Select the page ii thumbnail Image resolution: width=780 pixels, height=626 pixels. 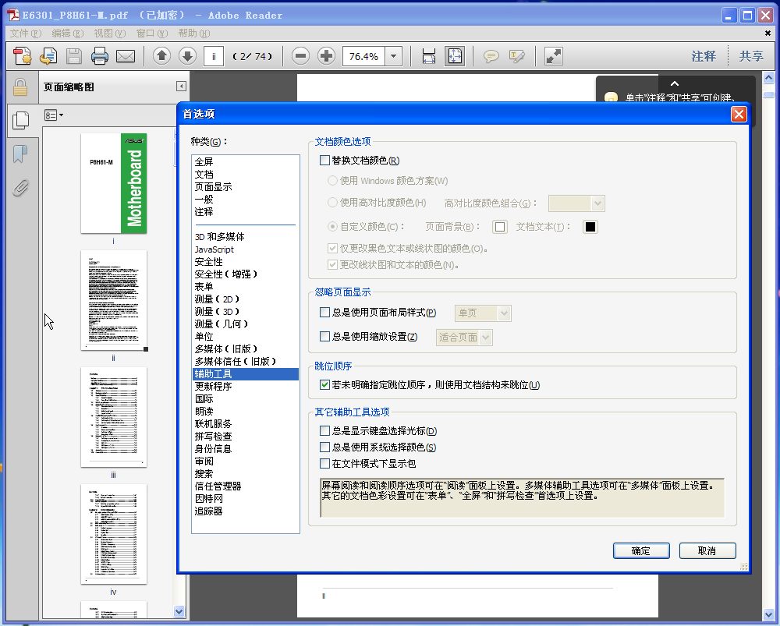(x=114, y=301)
